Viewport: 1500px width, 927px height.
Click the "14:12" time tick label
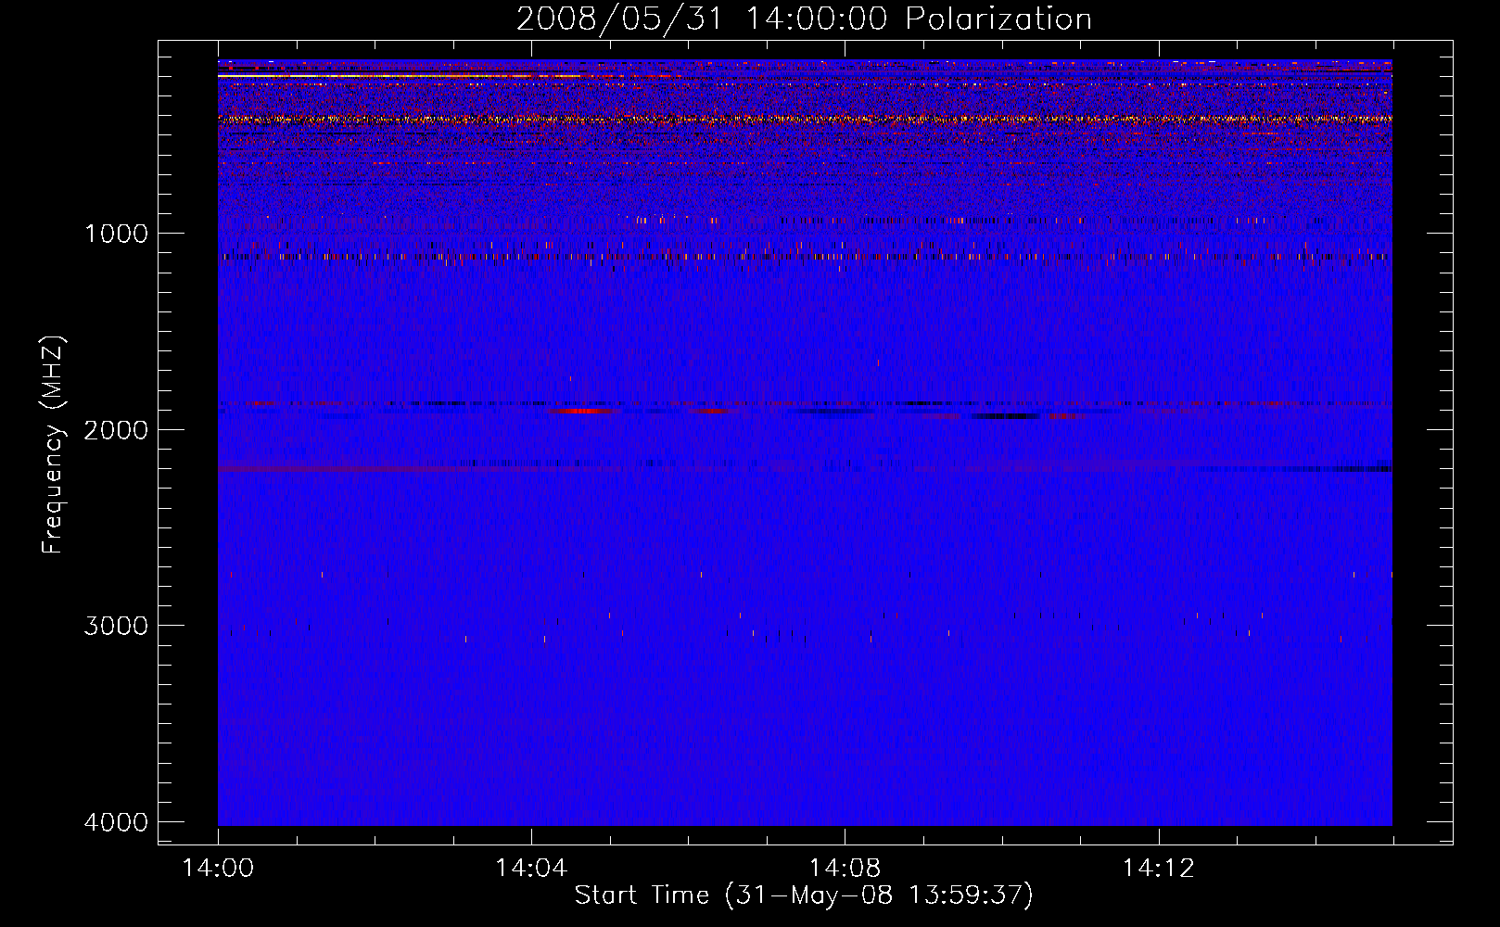(x=1158, y=869)
